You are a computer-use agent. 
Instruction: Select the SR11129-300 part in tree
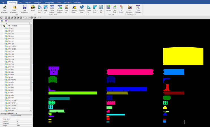[12, 46]
